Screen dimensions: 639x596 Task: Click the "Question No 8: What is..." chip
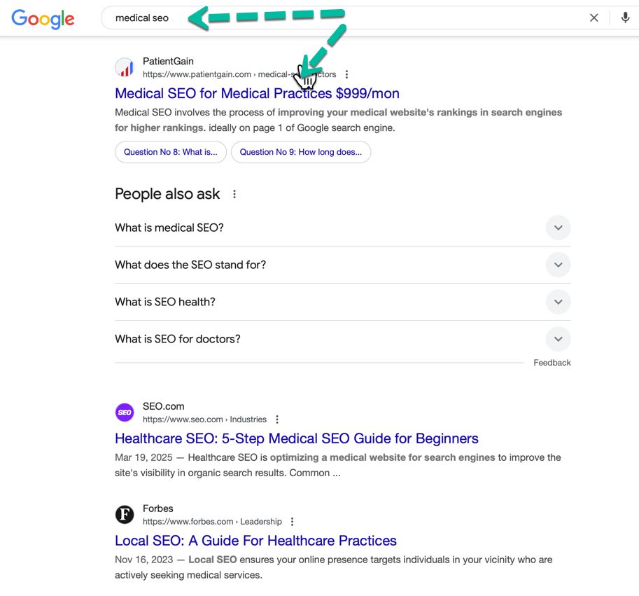[170, 152]
